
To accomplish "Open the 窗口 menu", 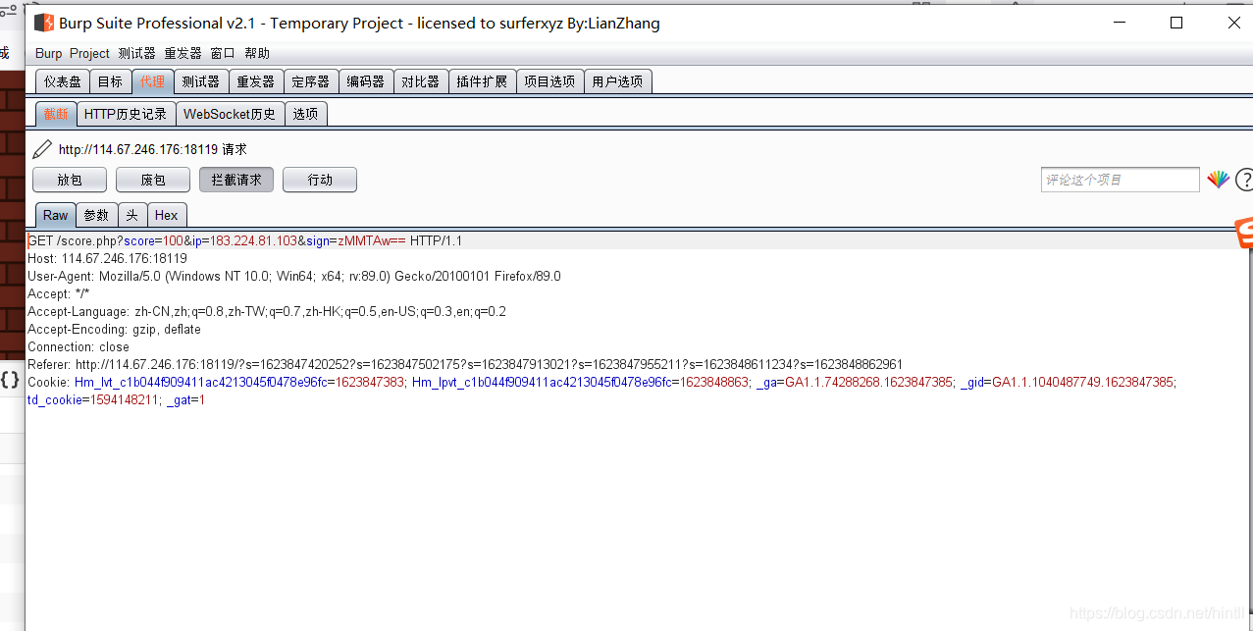I will click(223, 53).
